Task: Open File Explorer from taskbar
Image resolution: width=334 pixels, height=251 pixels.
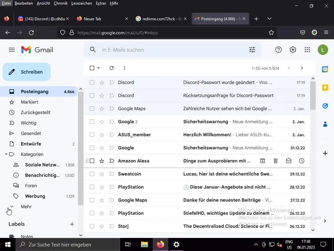Action: [144, 244]
